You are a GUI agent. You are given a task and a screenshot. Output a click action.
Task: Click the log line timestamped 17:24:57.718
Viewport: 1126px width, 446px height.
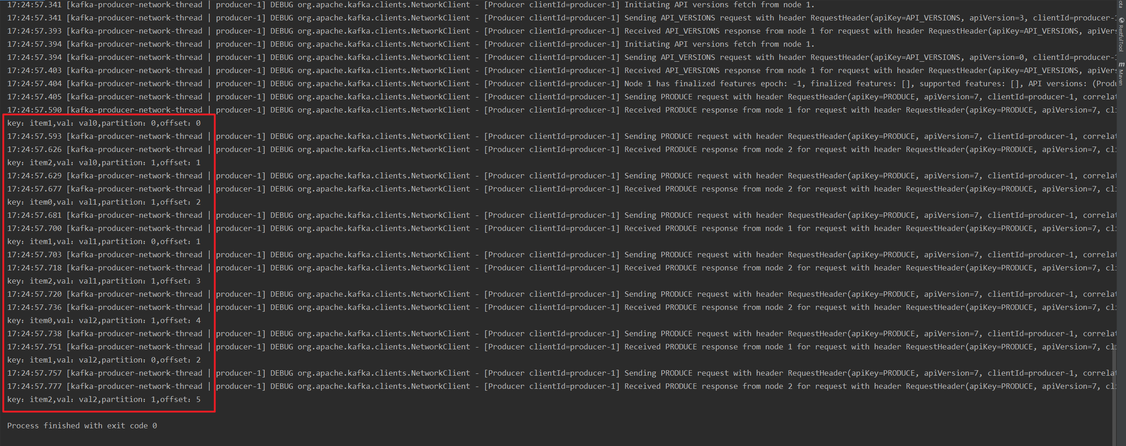click(561, 268)
